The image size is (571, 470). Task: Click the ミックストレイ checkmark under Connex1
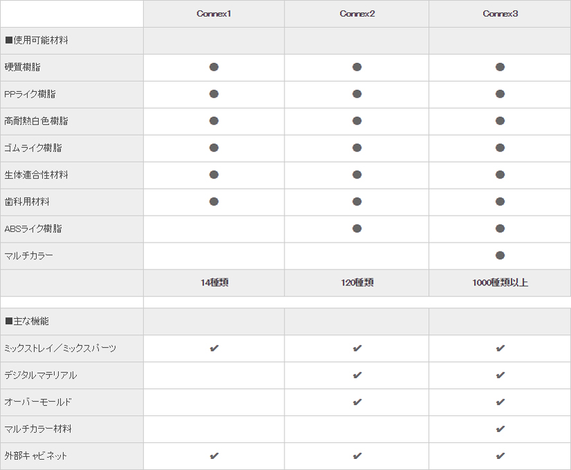point(214,348)
